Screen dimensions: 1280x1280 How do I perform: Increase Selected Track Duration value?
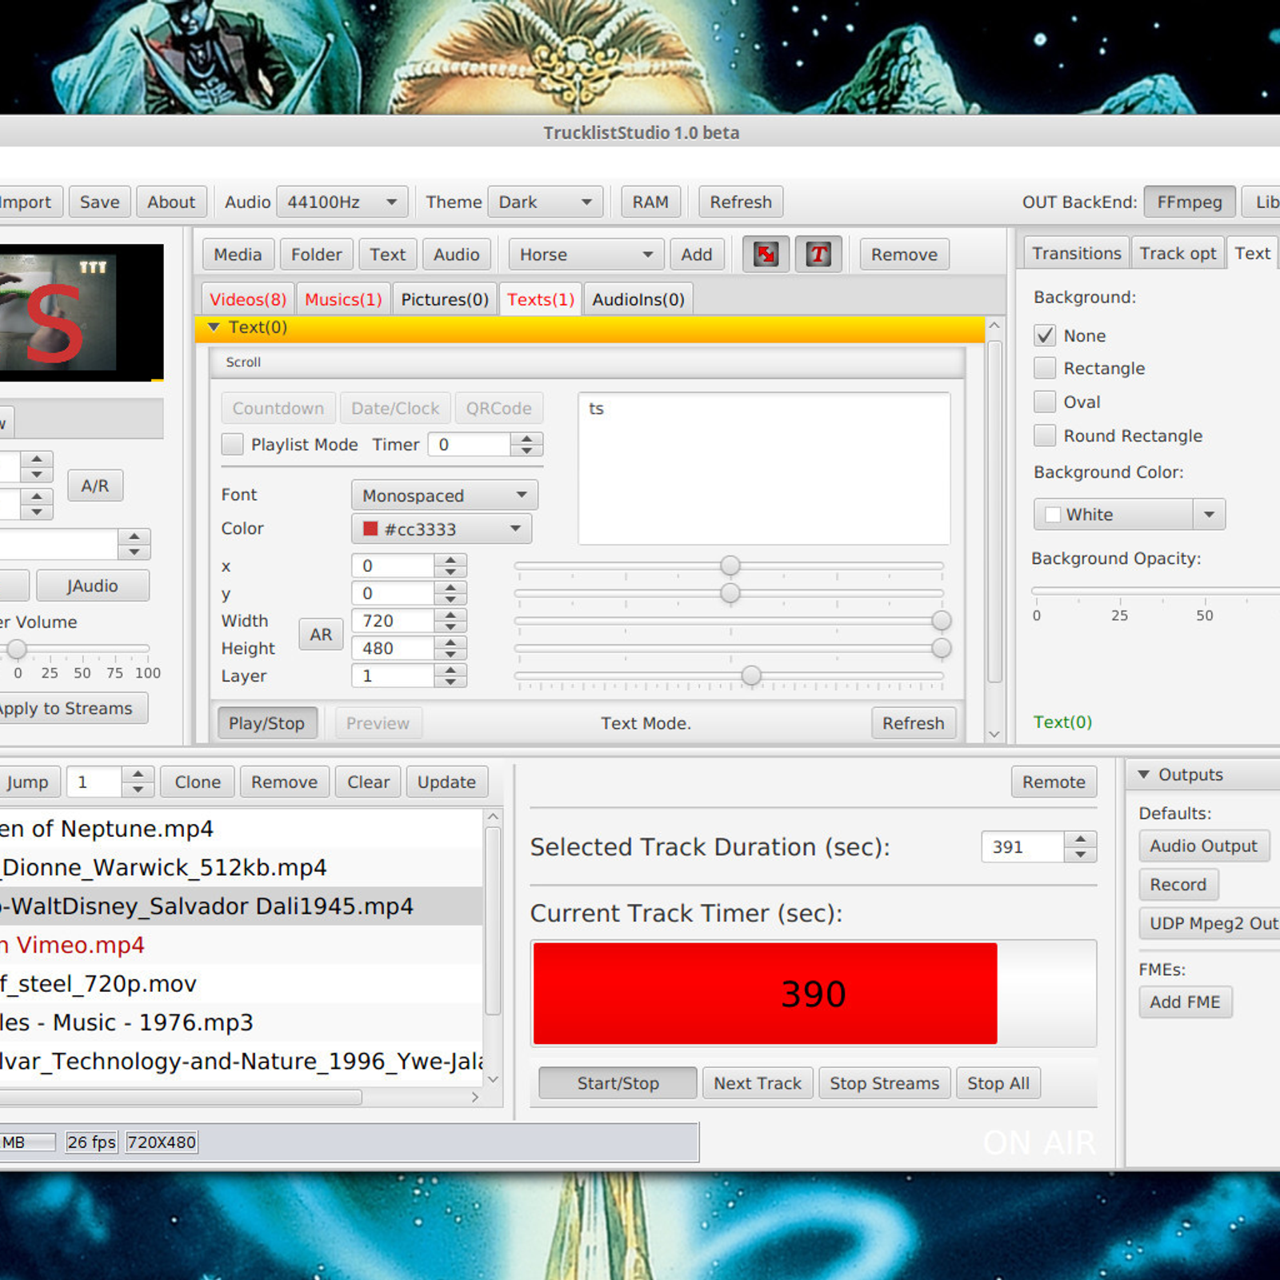(1080, 839)
